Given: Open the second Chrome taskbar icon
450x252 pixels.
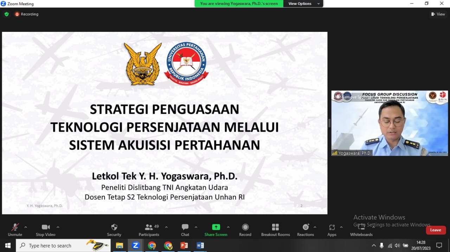Looking at the screenshot, I should tap(168, 245).
